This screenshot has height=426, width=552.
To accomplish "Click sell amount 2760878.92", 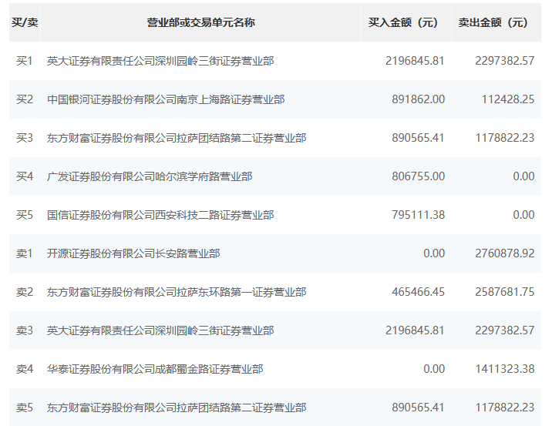I will pos(505,253).
